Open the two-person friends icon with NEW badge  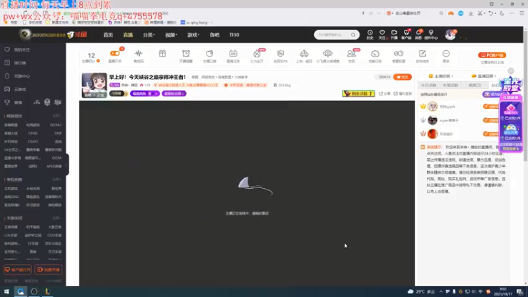tap(351, 53)
